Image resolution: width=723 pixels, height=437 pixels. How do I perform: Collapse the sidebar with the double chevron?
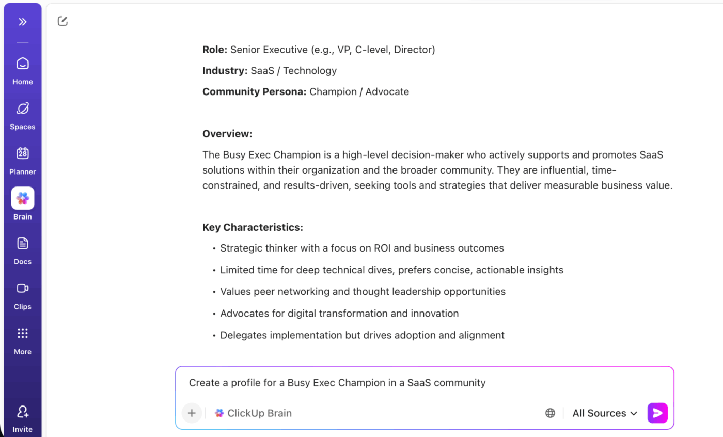coord(22,21)
